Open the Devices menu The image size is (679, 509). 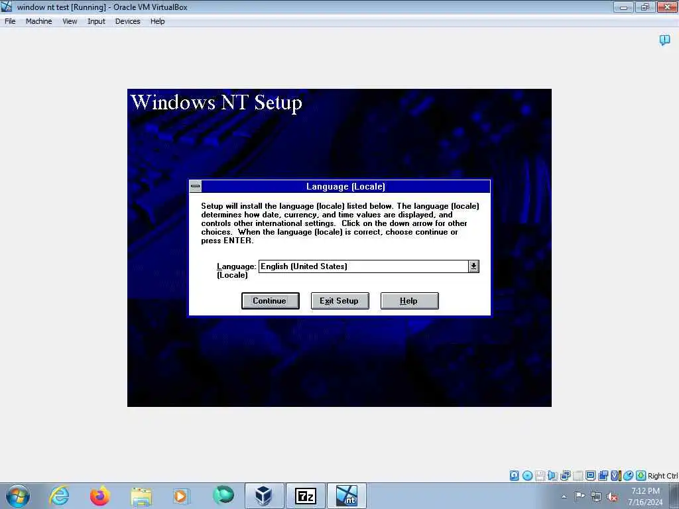127,21
